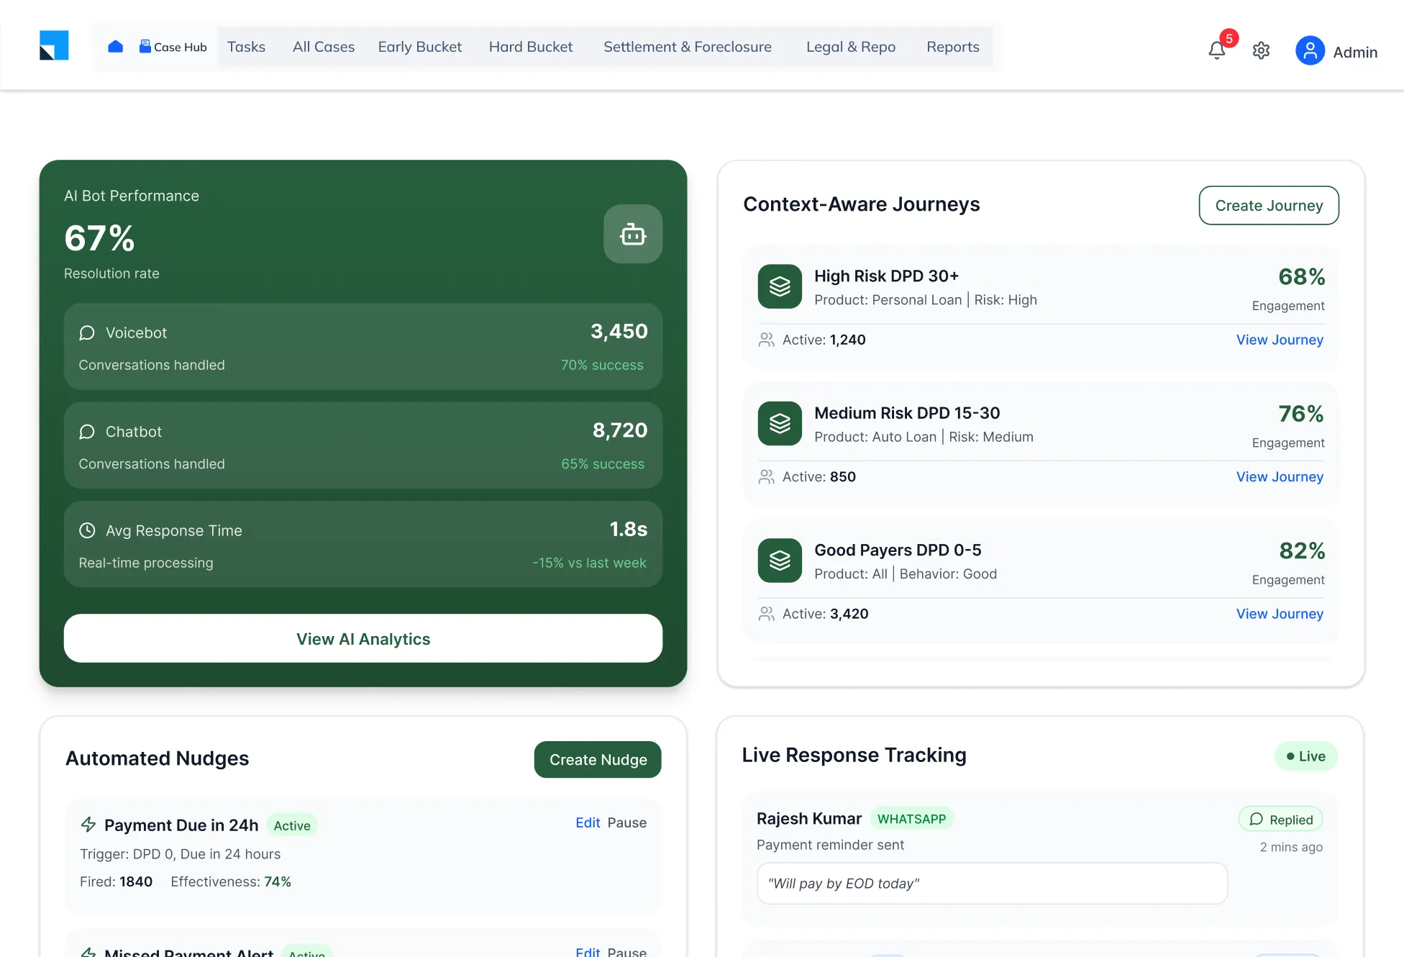
Task: Click the Voicebot 3,450 conversations value
Action: click(x=619, y=331)
